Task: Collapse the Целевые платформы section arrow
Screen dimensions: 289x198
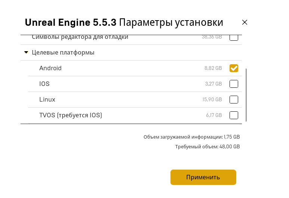Action: 26,52
